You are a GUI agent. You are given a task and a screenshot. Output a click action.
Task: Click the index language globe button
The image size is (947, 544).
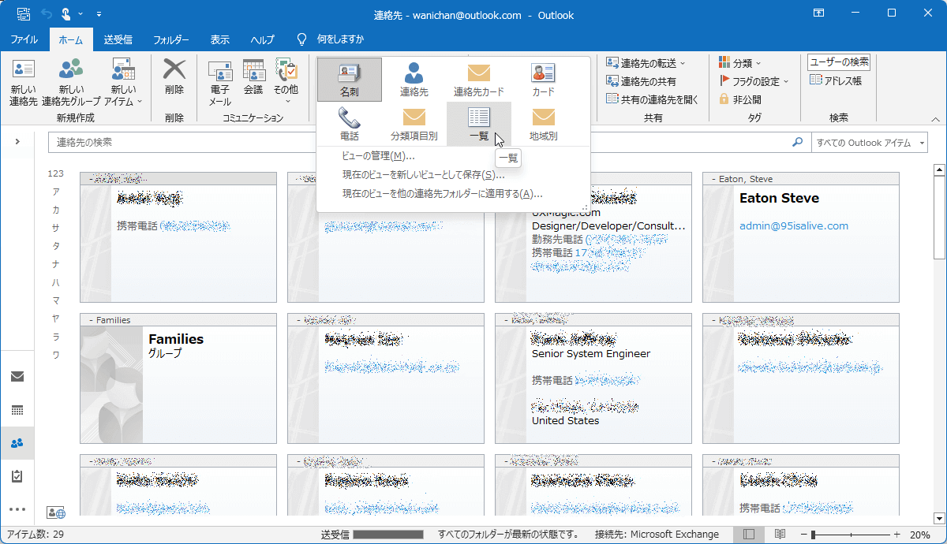[56, 512]
